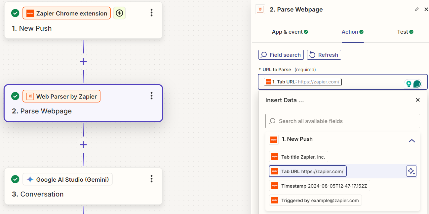Screen dimensions: 429x214
Task: Click inside the URL to Parse field
Action: [343, 82]
